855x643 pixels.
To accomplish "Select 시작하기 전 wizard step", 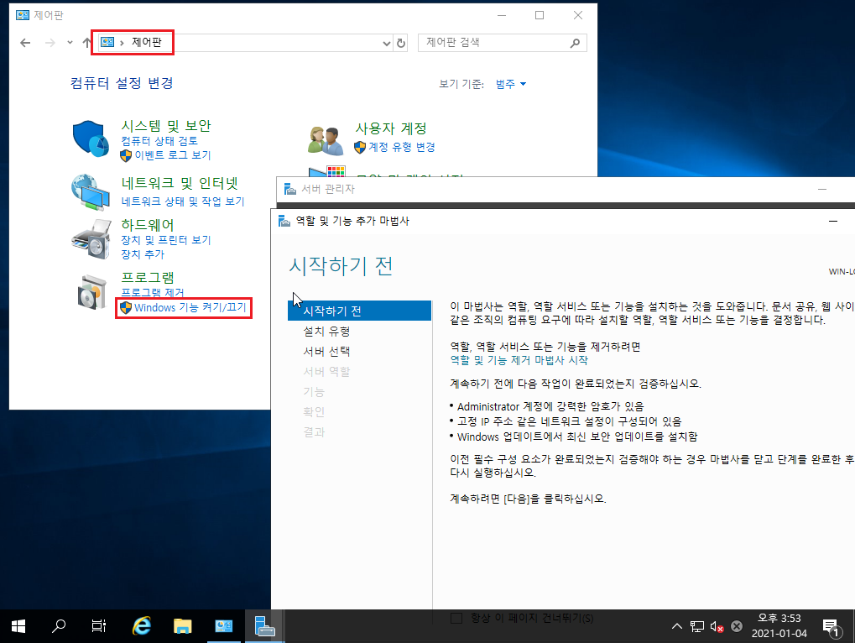I will point(359,311).
